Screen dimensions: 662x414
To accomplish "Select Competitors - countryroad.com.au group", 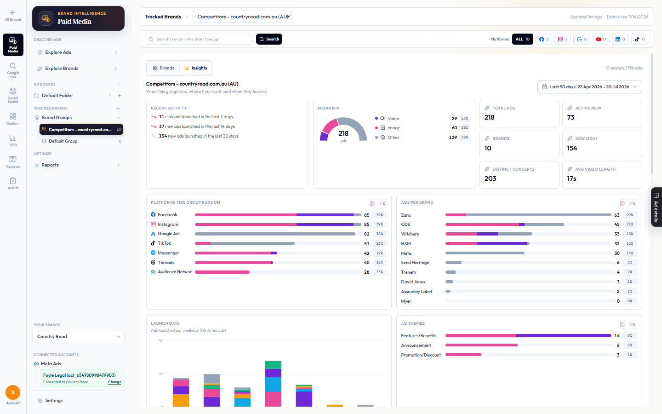I will (81, 130).
